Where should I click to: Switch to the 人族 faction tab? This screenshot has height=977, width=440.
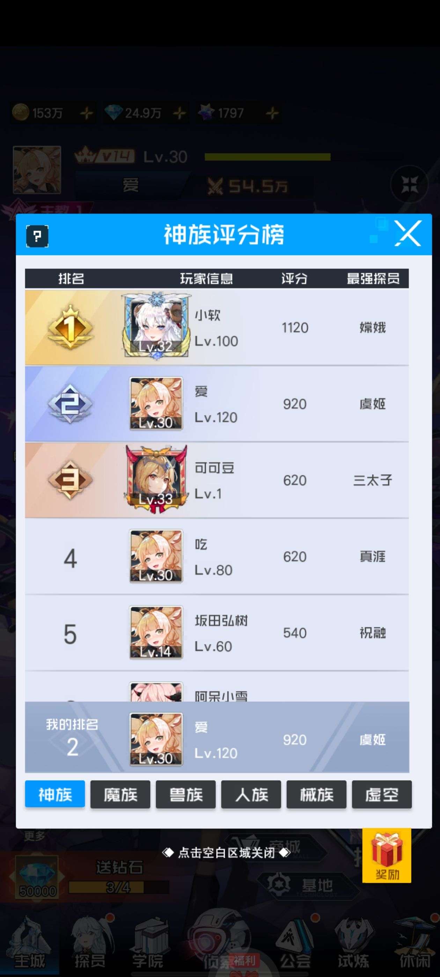click(x=251, y=794)
